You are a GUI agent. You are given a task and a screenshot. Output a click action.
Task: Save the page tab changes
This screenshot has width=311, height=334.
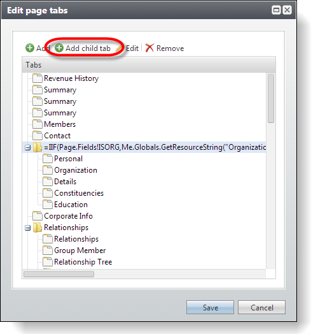tap(210, 307)
